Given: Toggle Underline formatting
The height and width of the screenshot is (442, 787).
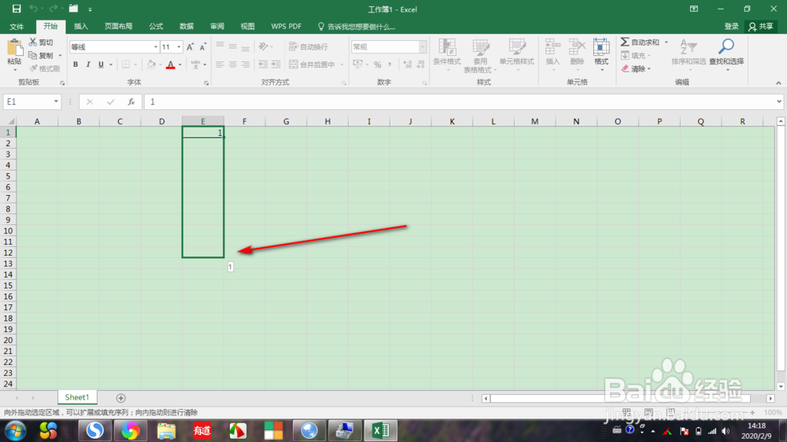Looking at the screenshot, I should 101,64.
